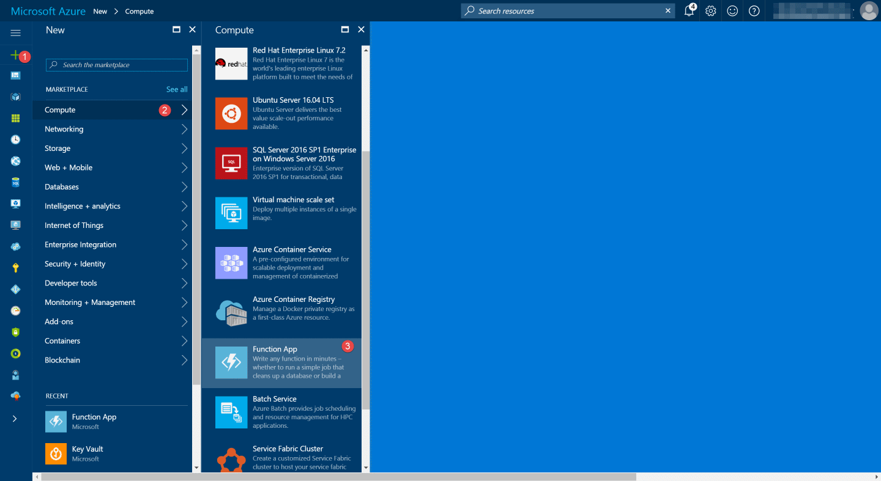881x481 pixels.
Task: Open Batch Service title text
Action: (x=275, y=398)
